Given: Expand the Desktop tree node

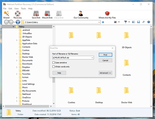Looking at the screenshot, I should pyautogui.click(x=17, y=54).
